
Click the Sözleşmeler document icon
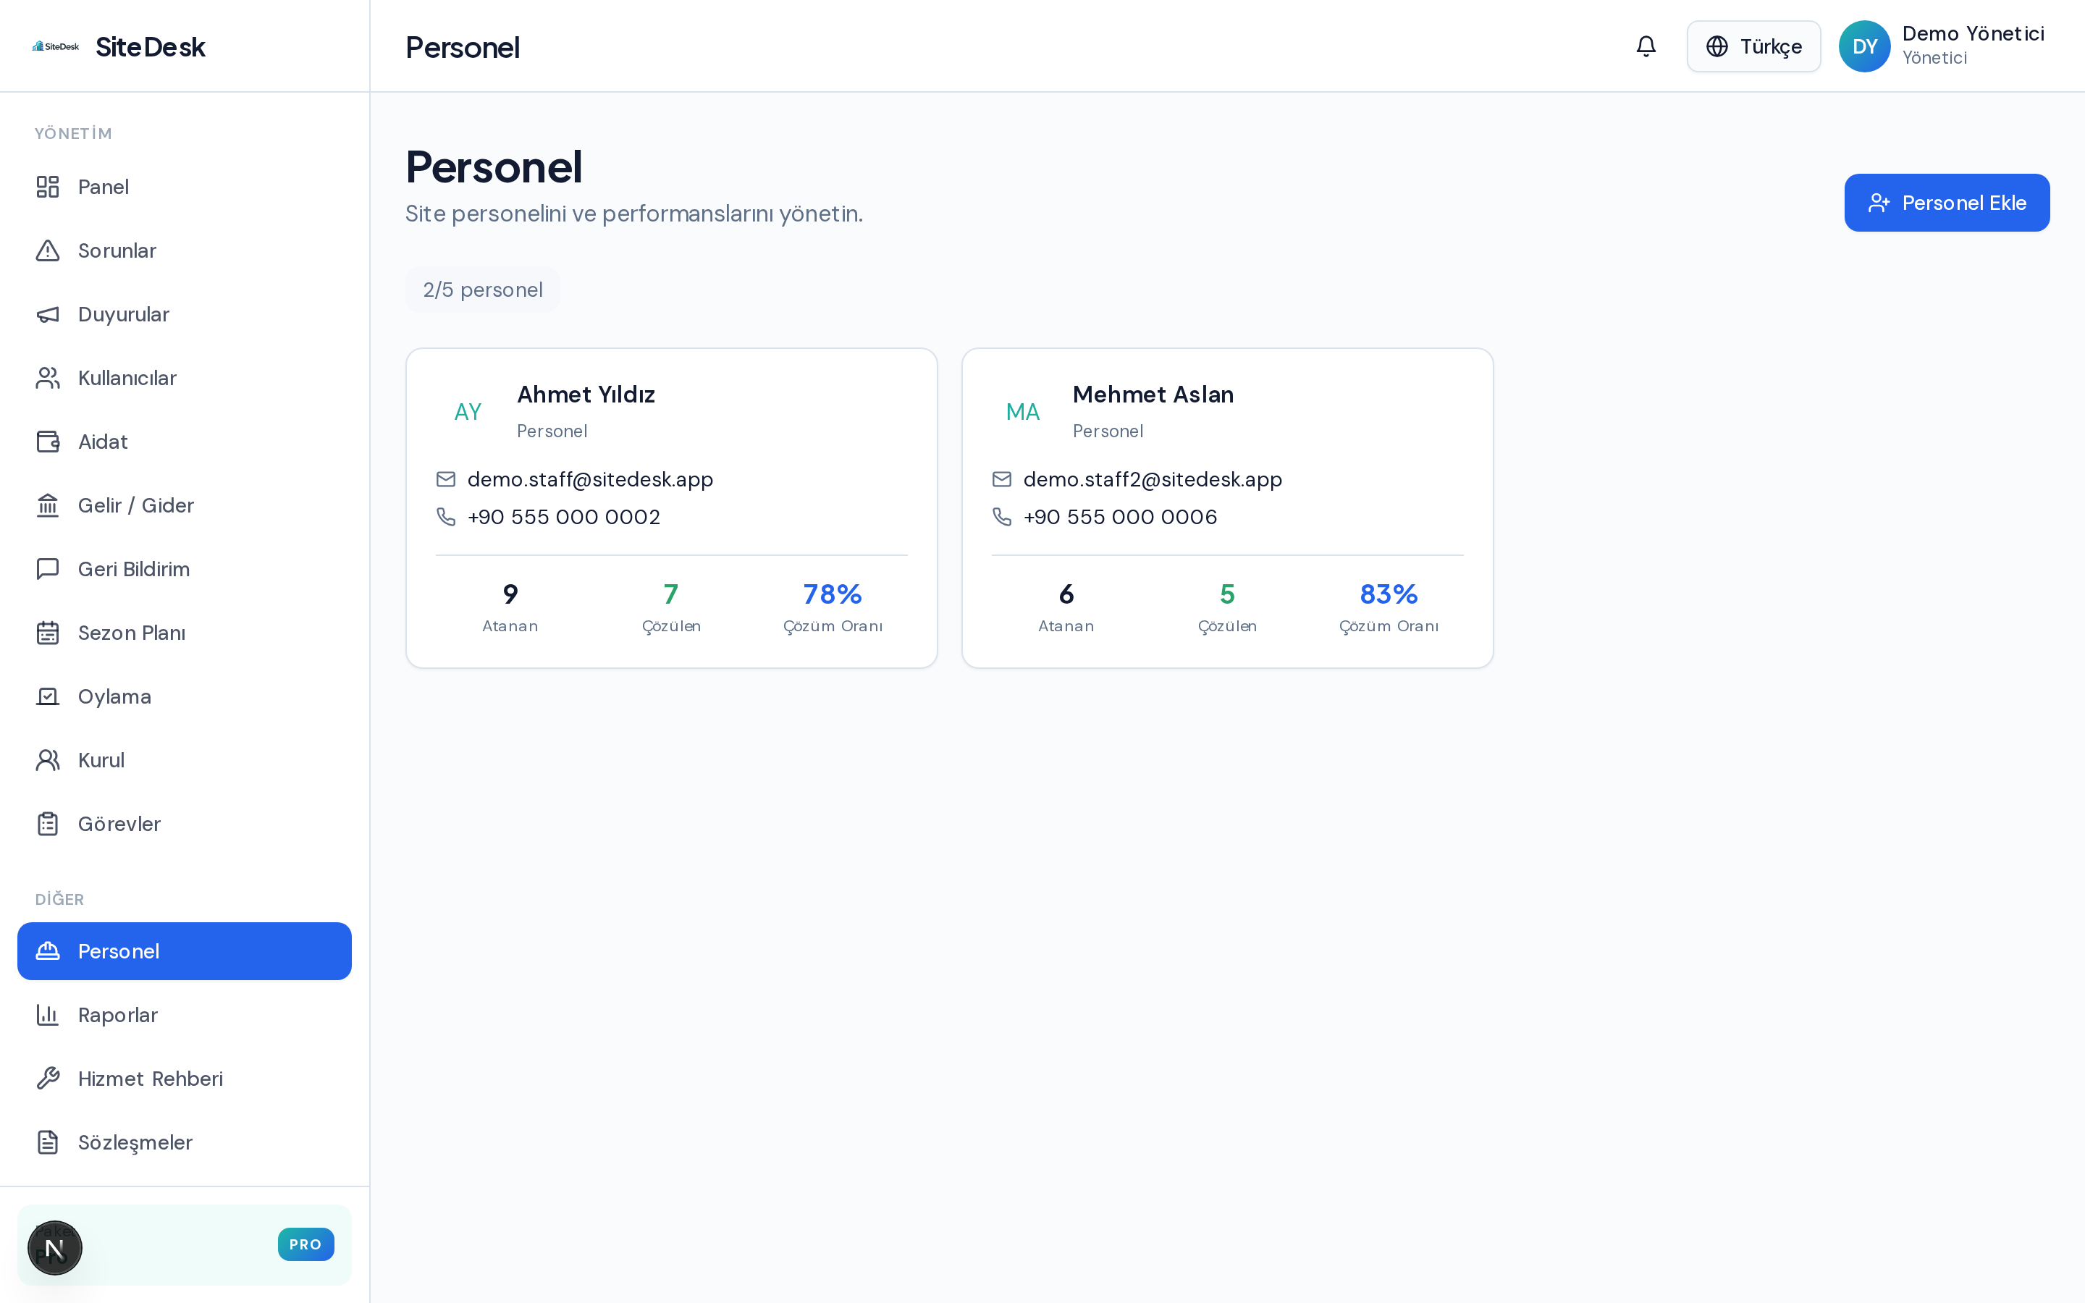pos(47,1143)
